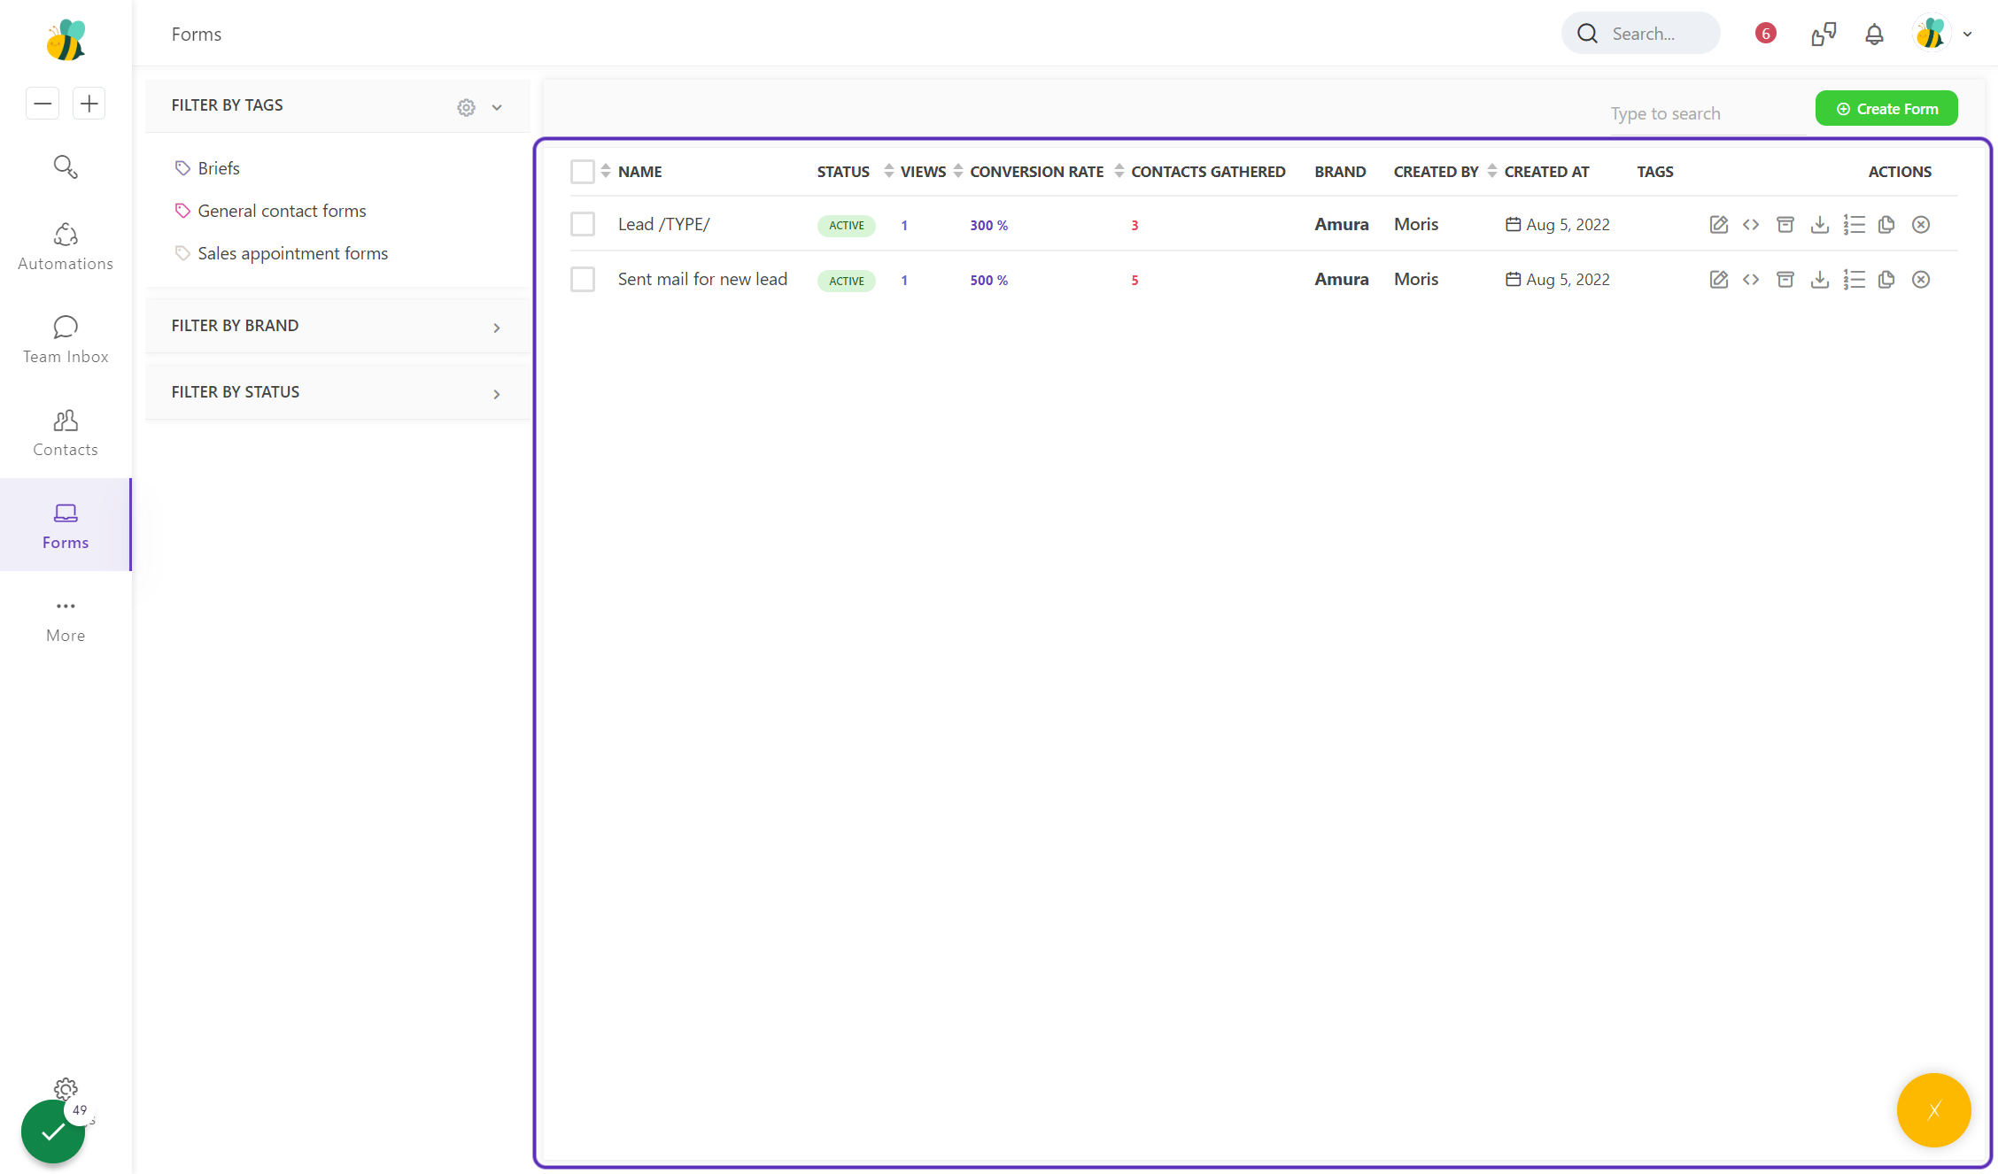This screenshot has width=1998, height=1174.
Task: Collapse the Filter by Tags section
Action: [497, 107]
